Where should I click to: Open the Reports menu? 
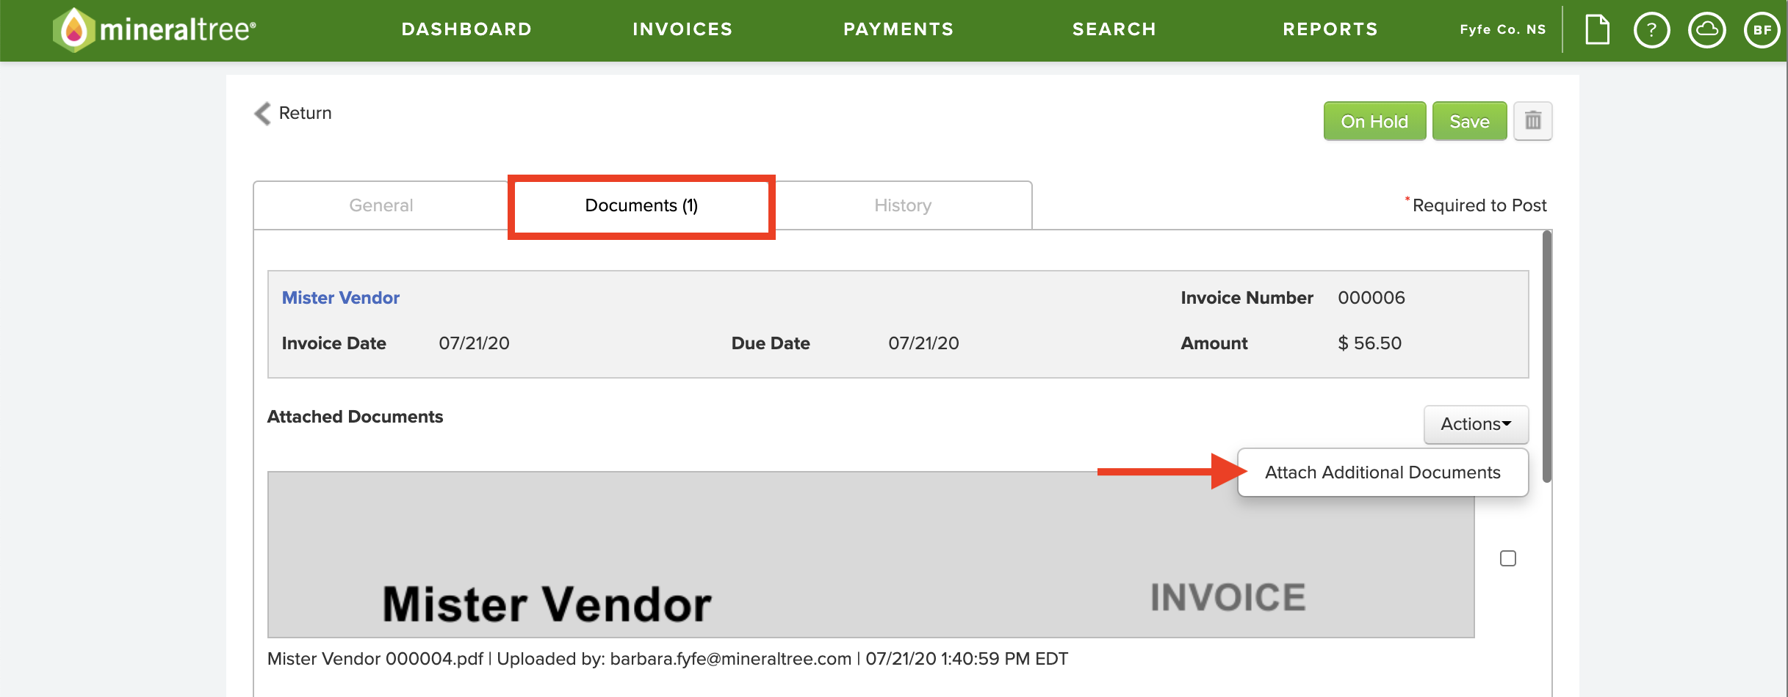pyautogui.click(x=1330, y=29)
